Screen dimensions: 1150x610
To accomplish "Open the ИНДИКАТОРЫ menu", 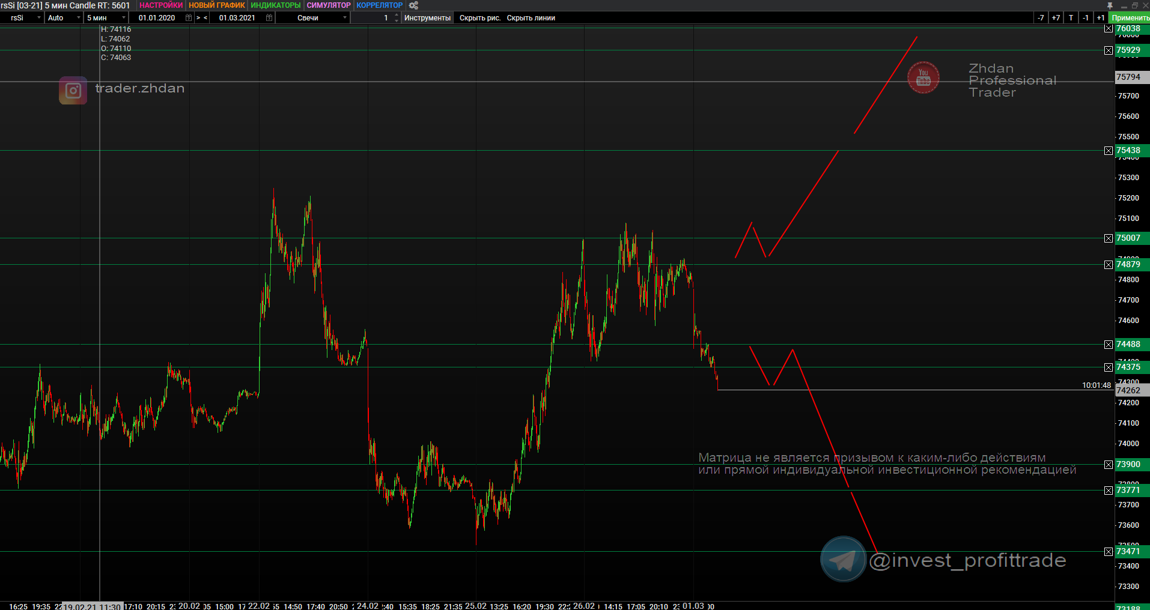I will click(276, 5).
